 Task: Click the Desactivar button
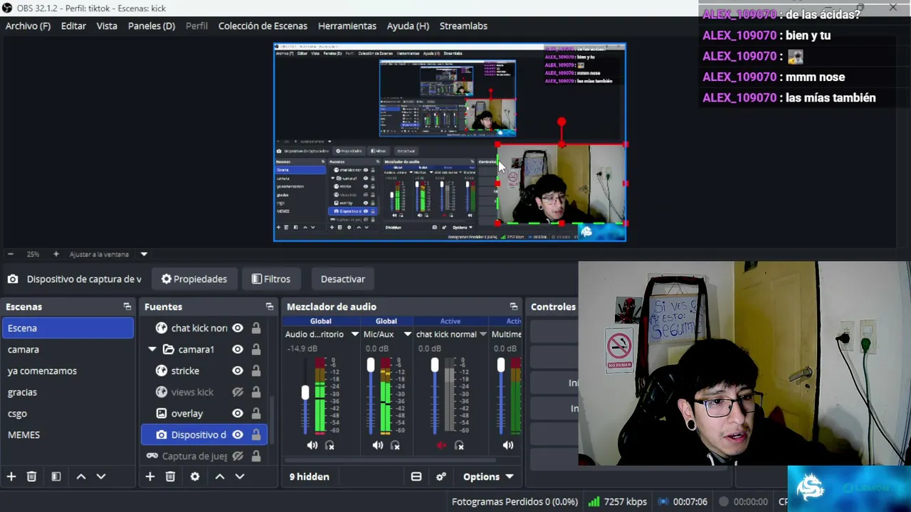point(343,279)
